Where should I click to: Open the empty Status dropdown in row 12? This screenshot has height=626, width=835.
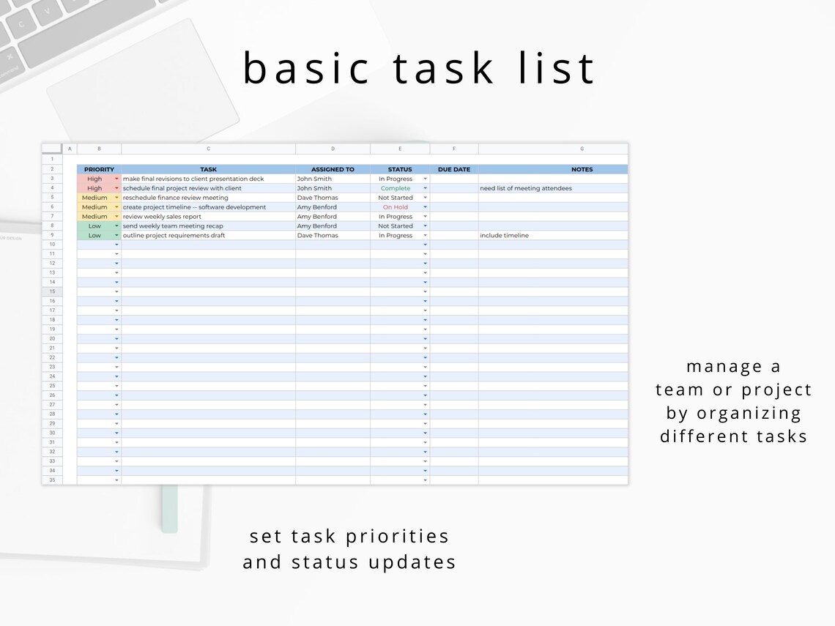(424, 263)
